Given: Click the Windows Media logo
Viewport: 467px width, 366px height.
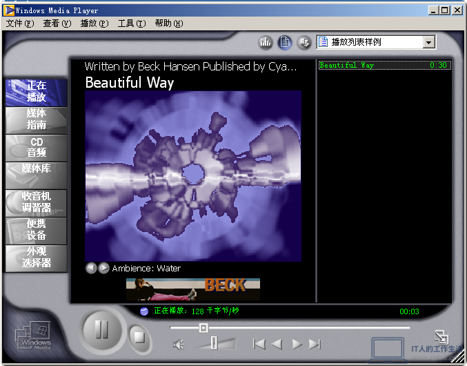Looking at the screenshot, I should tap(33, 336).
